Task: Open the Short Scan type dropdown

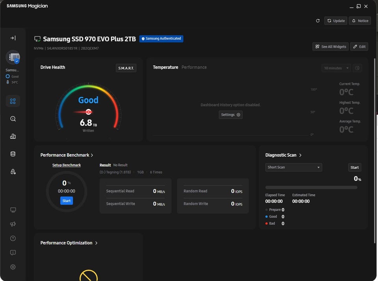Action: point(293,167)
